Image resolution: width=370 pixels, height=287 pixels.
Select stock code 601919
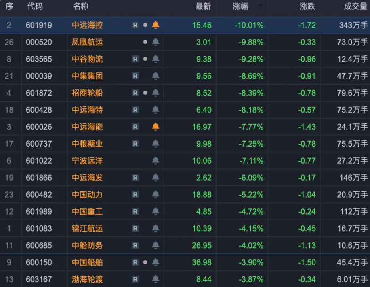(39, 25)
